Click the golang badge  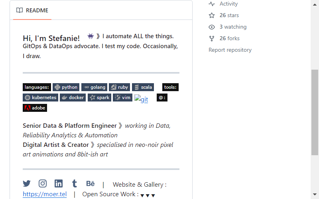tap(94, 87)
